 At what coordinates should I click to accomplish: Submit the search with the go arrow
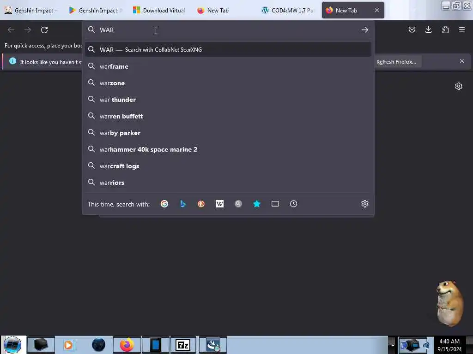[x=365, y=30]
